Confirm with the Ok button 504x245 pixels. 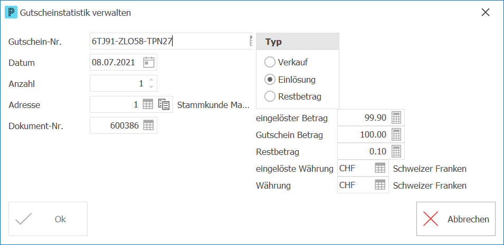point(48,219)
